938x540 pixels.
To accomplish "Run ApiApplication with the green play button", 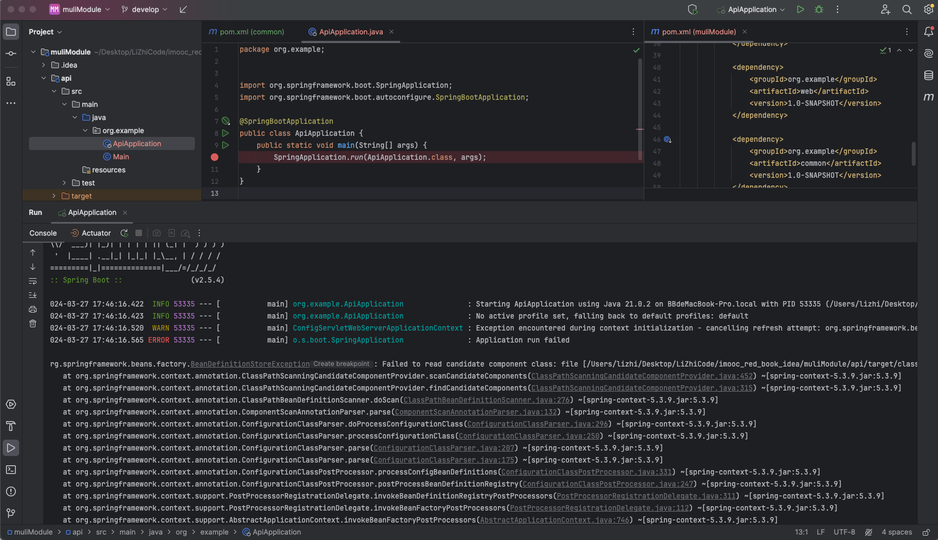I will [800, 9].
